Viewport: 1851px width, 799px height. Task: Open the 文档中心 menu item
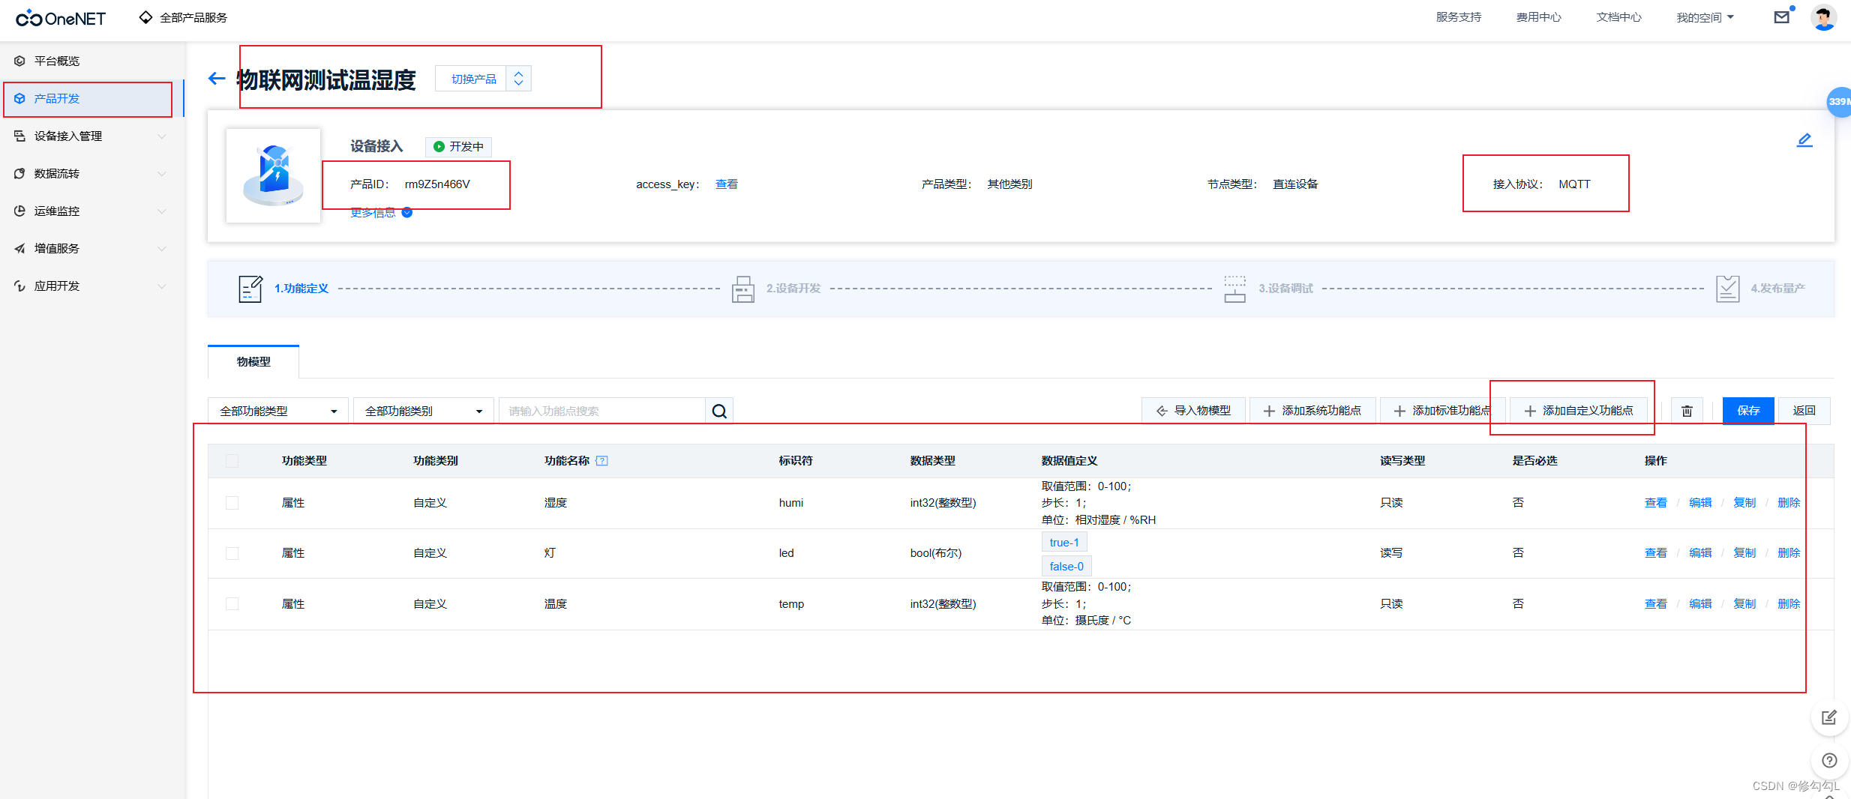(1618, 16)
